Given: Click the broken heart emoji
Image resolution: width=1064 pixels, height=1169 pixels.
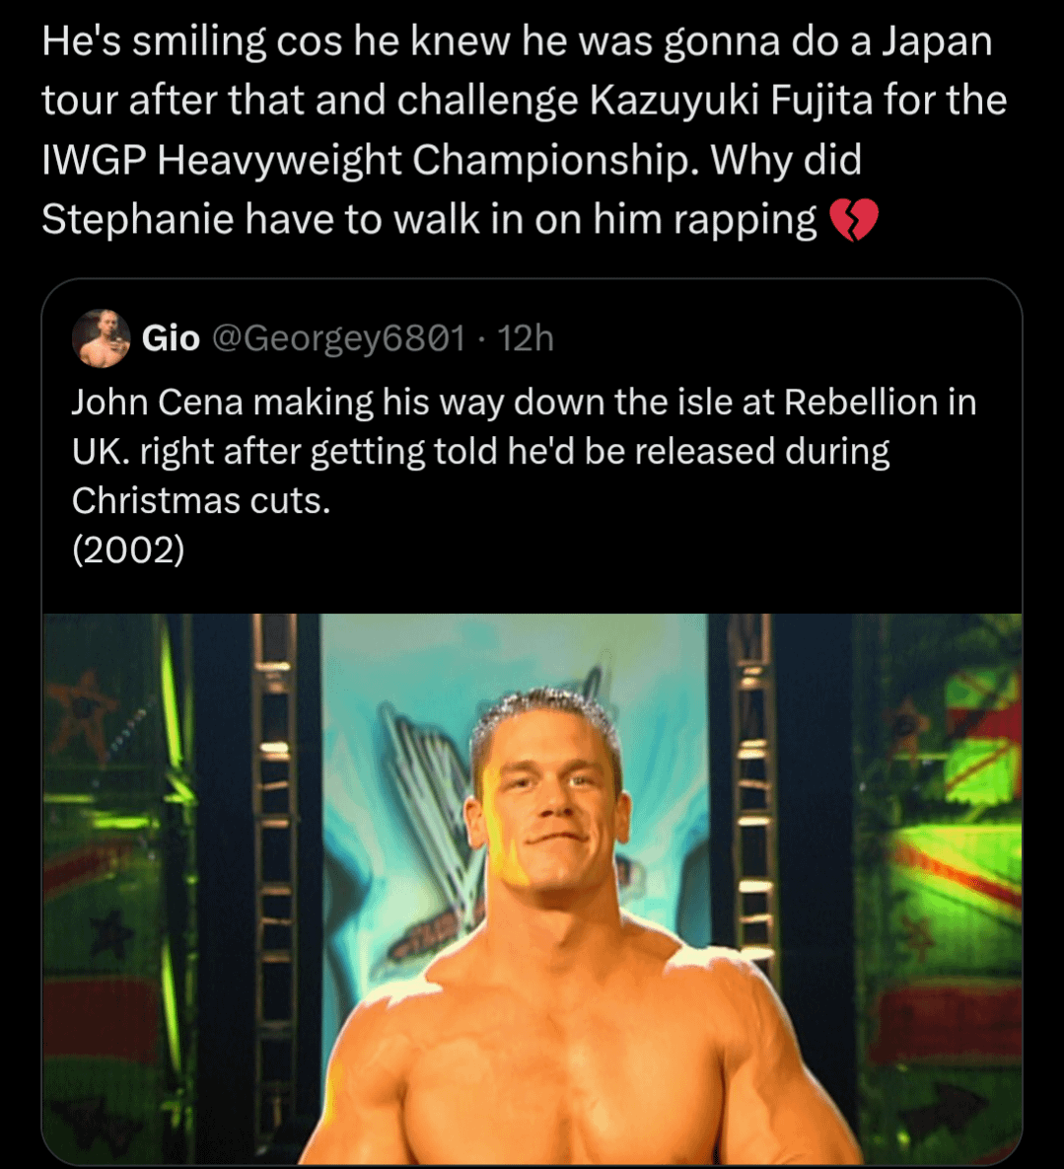Looking at the screenshot, I should coord(854,220).
